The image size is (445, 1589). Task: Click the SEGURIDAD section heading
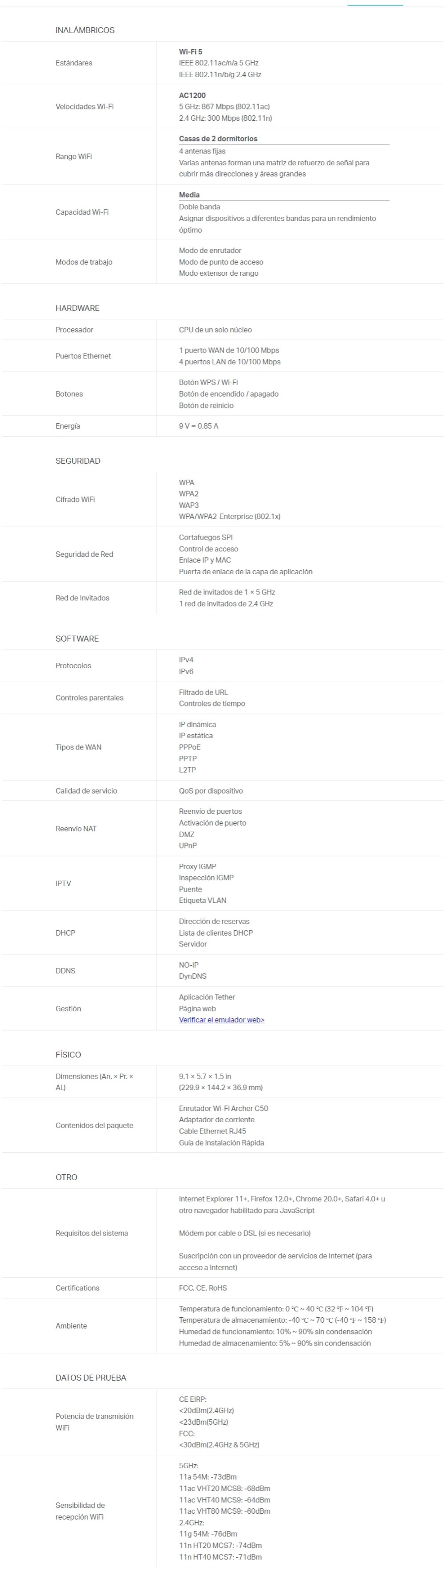coord(78,461)
